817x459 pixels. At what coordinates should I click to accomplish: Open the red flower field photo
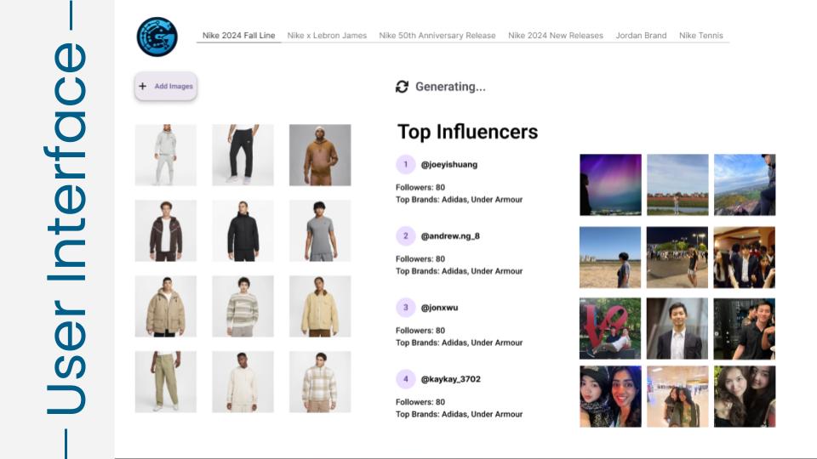pos(677,184)
